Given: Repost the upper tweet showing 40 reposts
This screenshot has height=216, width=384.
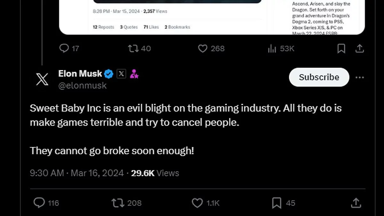Looking at the screenshot, I should tap(132, 48).
